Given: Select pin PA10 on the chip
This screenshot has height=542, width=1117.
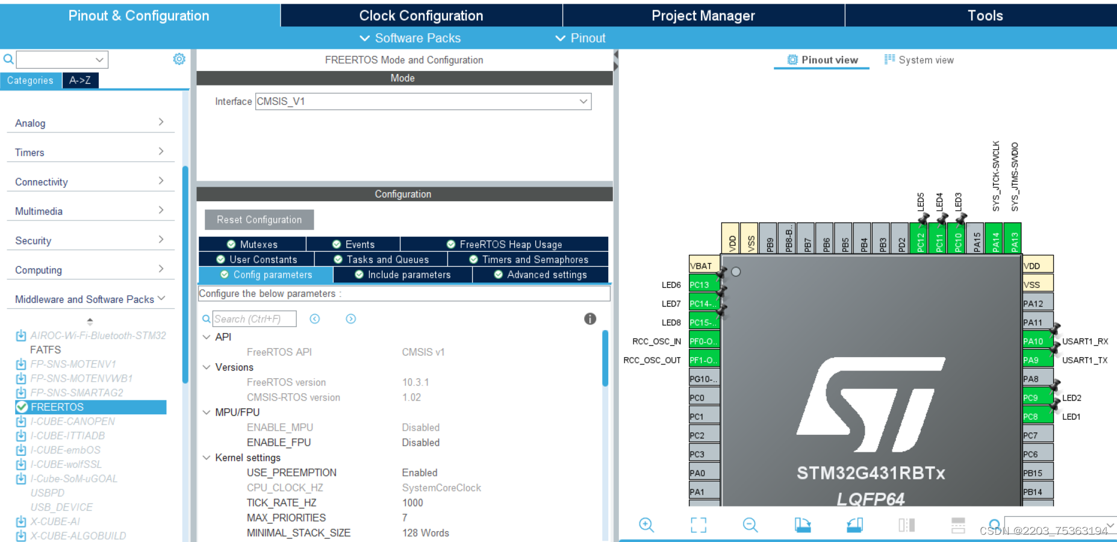Looking at the screenshot, I should [1038, 341].
